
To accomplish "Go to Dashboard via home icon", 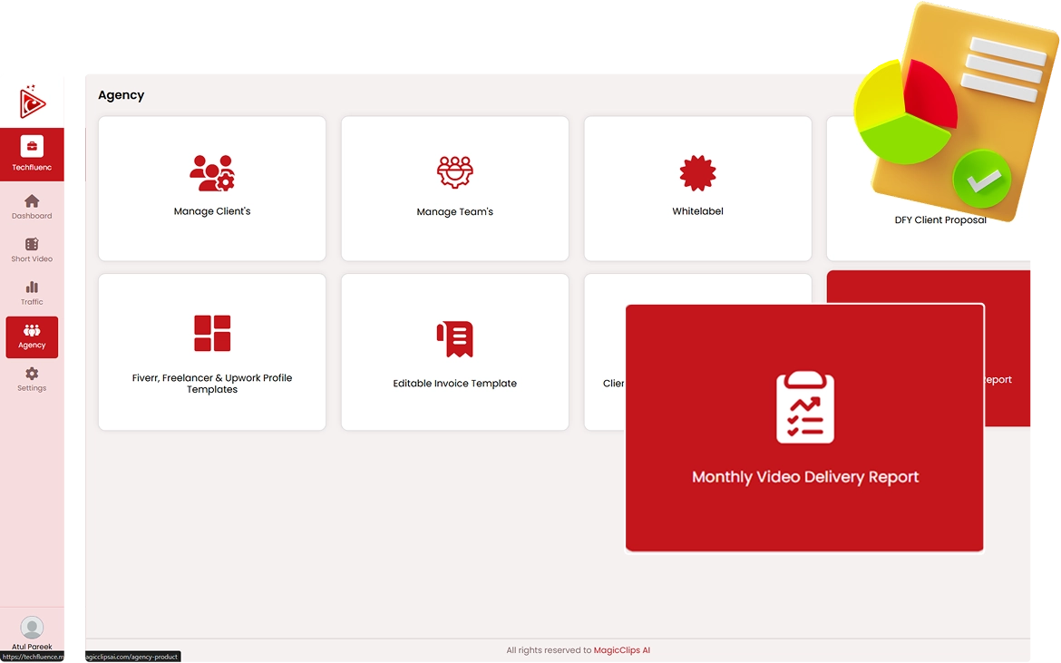I will click(x=32, y=201).
